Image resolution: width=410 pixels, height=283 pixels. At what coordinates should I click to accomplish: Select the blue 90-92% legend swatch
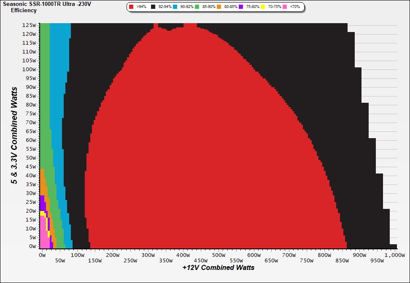point(175,7)
